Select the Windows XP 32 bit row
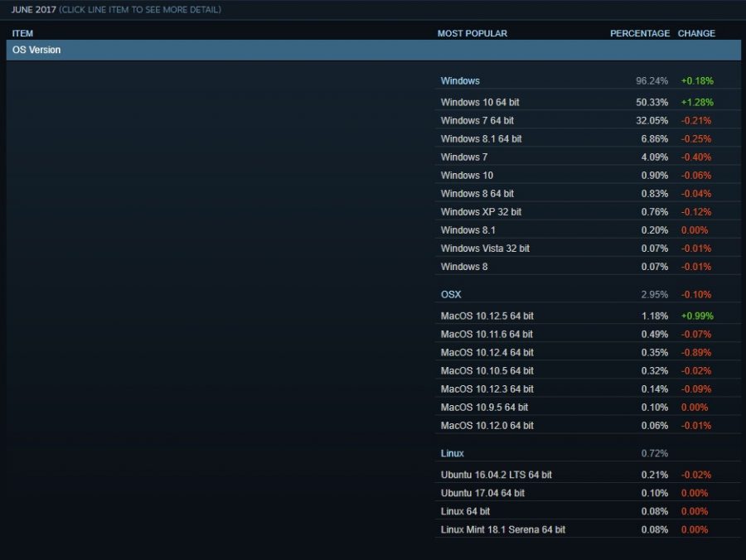Image resolution: width=746 pixels, height=560 pixels. pos(588,211)
